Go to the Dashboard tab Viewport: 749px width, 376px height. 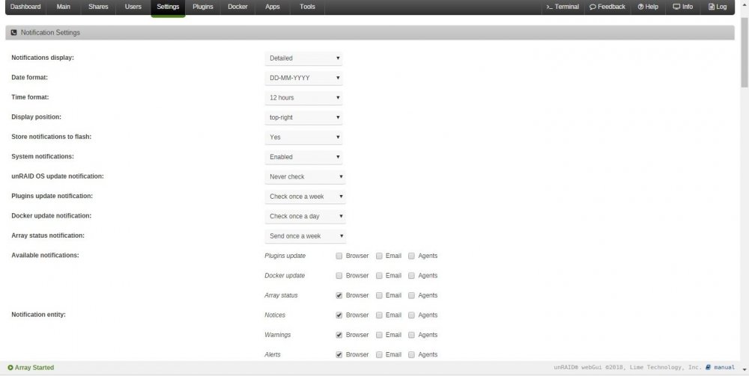pos(25,7)
